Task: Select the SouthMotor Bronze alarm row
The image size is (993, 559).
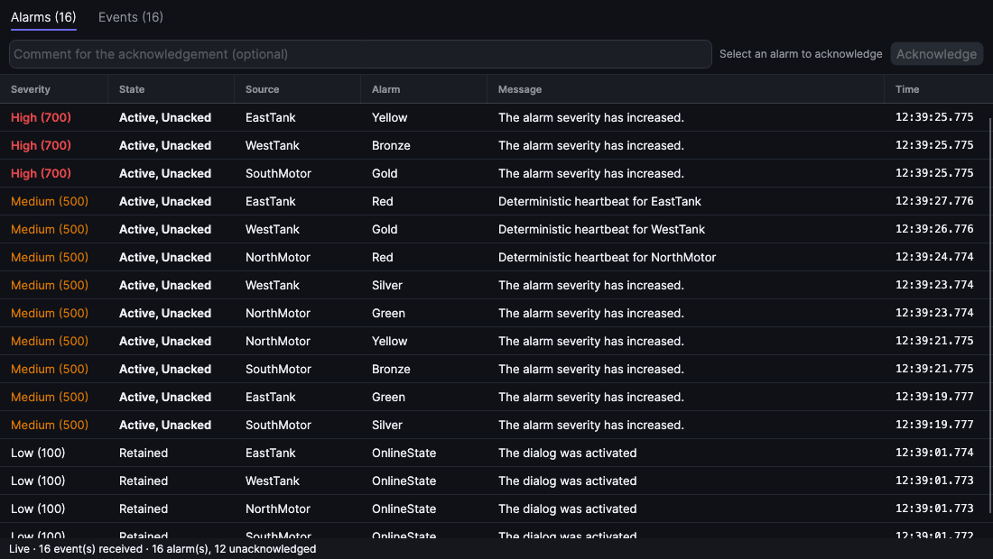Action: pos(494,369)
